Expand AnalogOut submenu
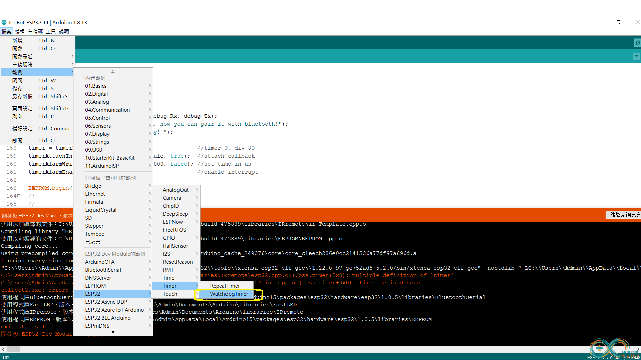The image size is (641, 360). tap(176, 190)
